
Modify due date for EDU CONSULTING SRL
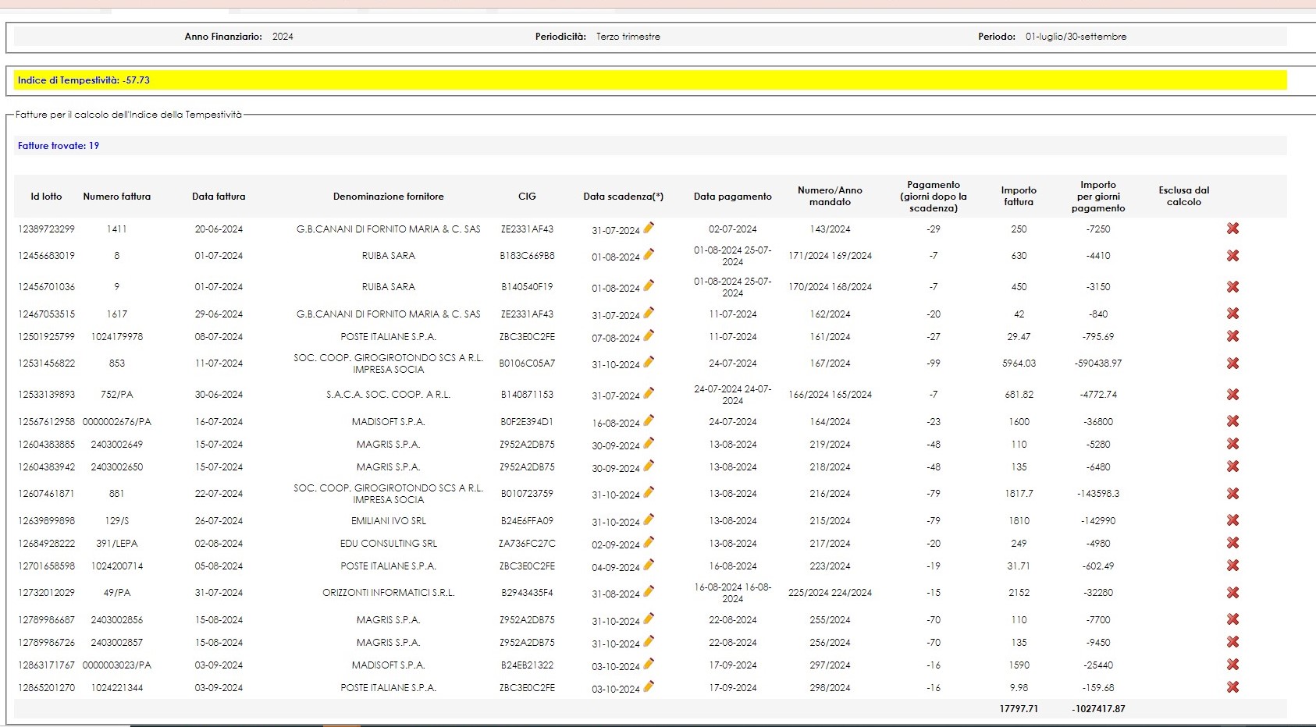coord(649,542)
